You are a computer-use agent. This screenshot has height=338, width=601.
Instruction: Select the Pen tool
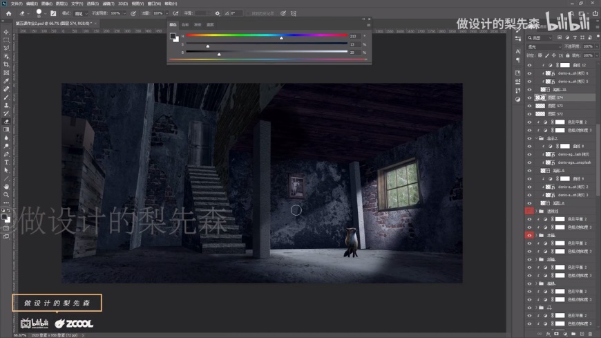point(6,154)
